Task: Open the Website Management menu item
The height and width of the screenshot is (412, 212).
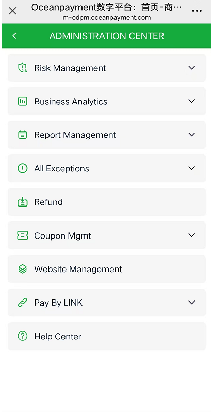Action: pyautogui.click(x=107, y=269)
